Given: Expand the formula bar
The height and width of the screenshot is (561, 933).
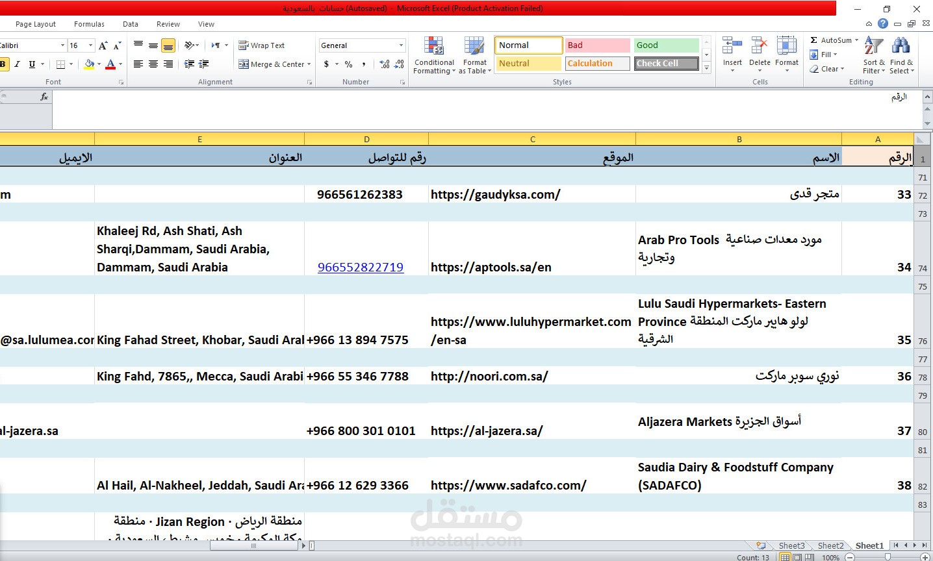Looking at the screenshot, I should pos(927,97).
